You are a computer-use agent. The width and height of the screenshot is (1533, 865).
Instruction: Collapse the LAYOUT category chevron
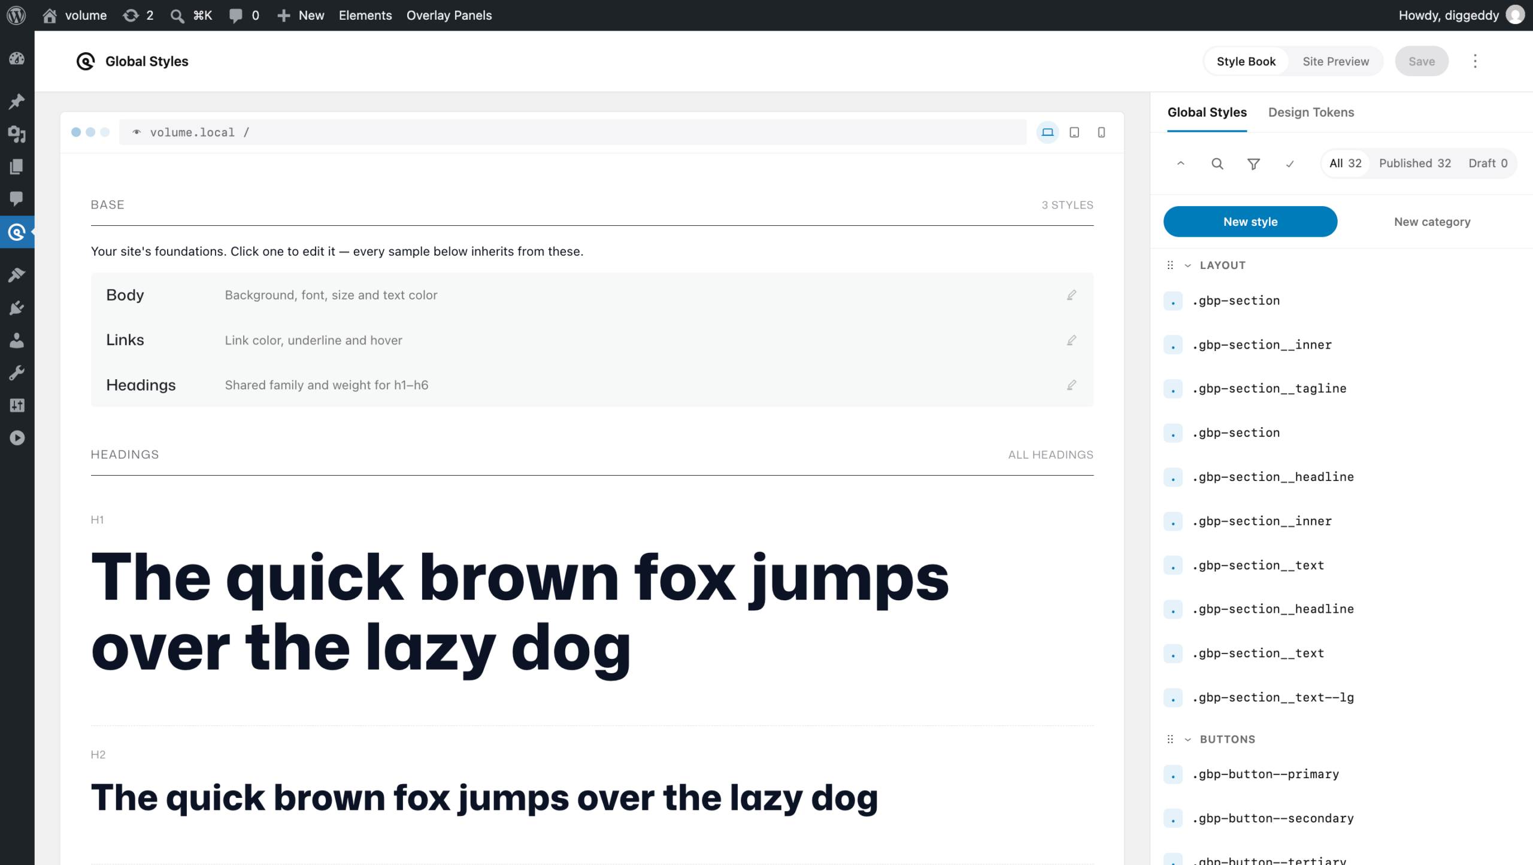(1187, 265)
